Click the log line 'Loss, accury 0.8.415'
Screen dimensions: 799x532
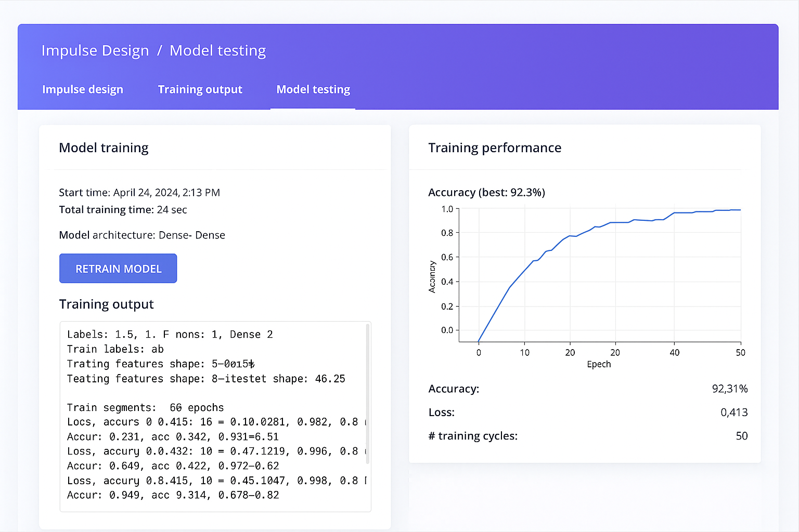pos(216,481)
